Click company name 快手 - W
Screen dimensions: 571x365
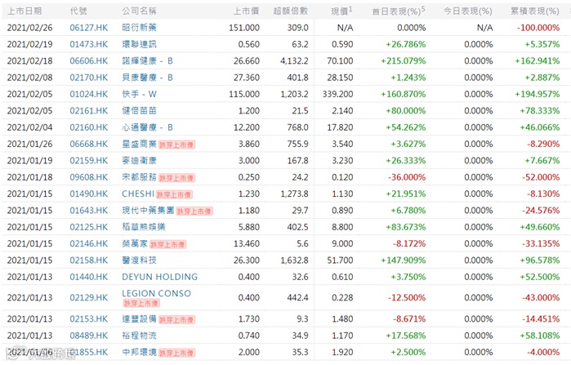click(139, 94)
